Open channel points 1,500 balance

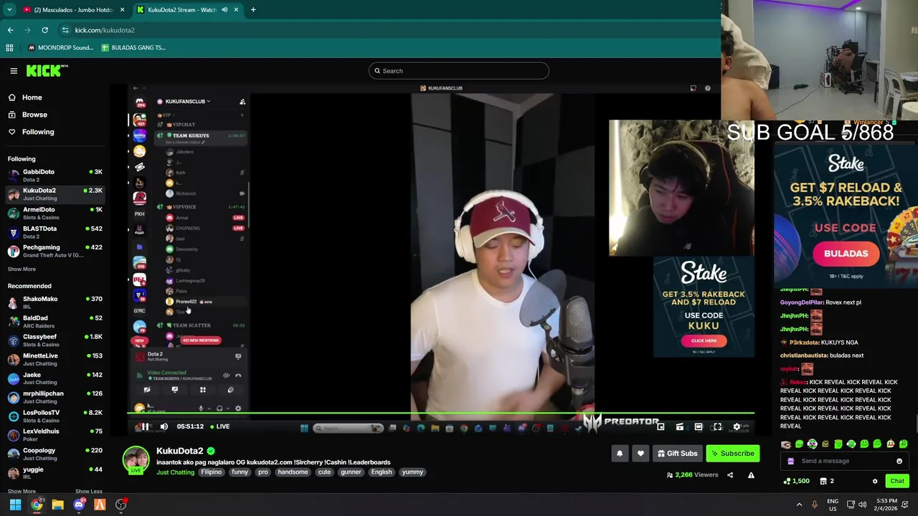pyautogui.click(x=797, y=481)
